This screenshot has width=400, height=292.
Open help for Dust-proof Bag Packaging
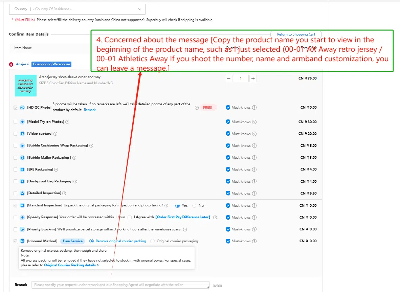[x=75, y=181]
